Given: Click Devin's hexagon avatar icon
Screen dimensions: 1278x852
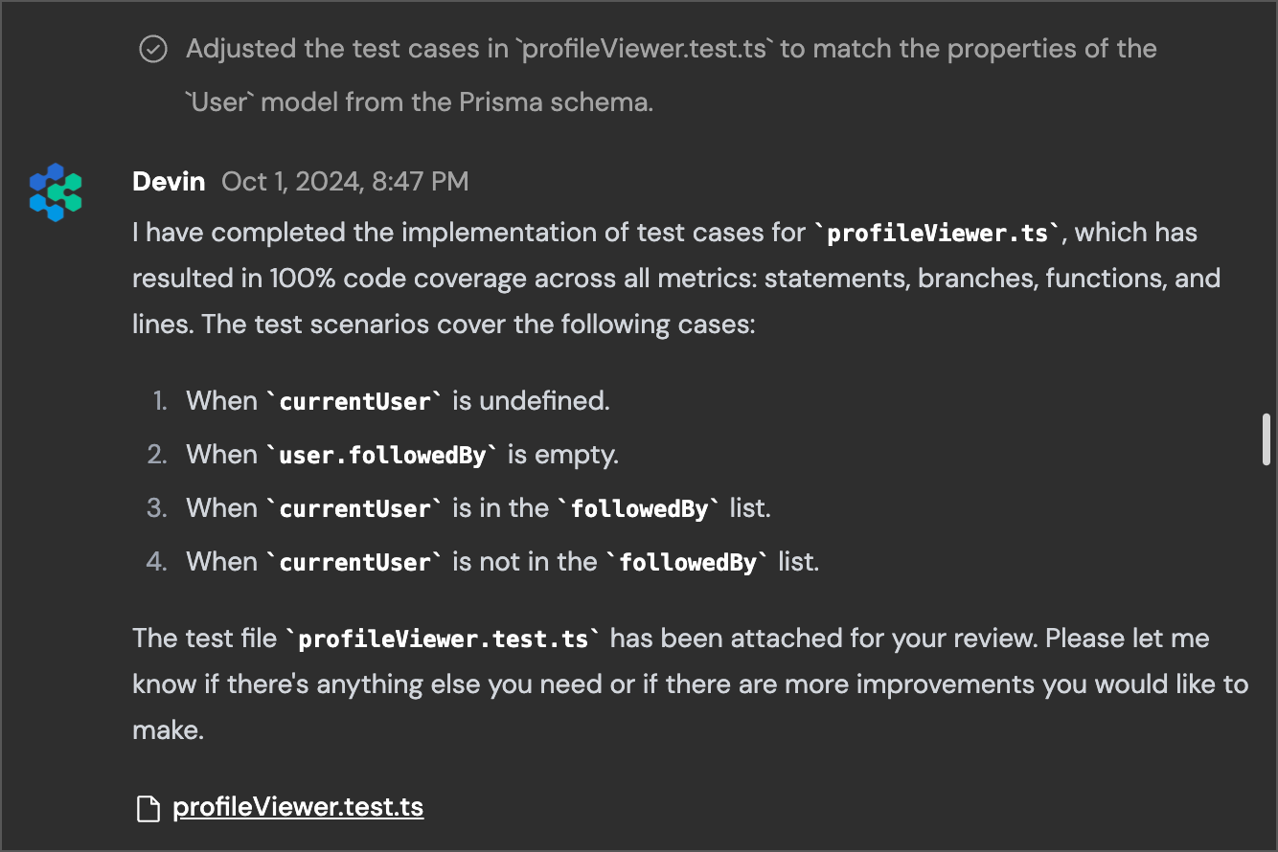Looking at the screenshot, I should pyautogui.click(x=56, y=191).
